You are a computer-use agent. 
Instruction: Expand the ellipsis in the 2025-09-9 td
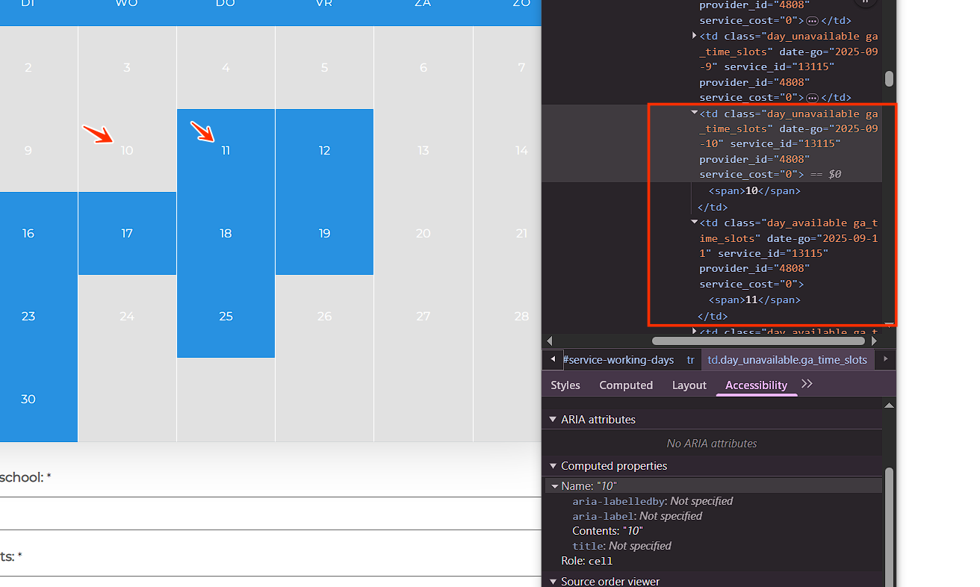pos(812,97)
